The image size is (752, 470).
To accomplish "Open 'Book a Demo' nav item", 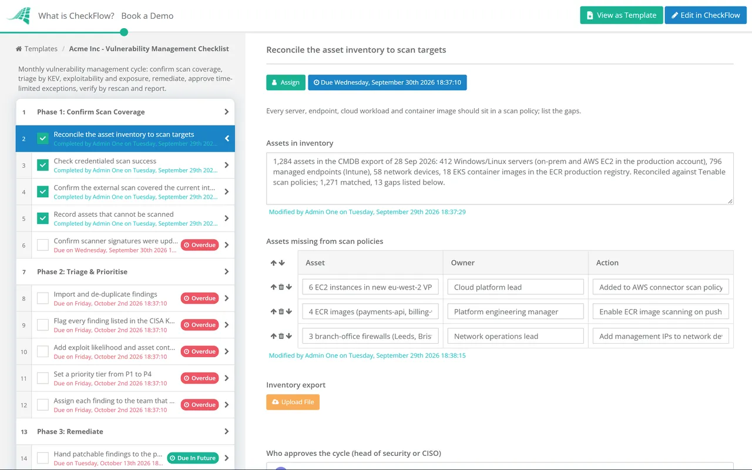I will (x=147, y=16).
